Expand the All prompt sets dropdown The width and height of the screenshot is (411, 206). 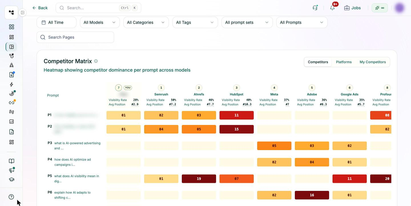click(247, 23)
